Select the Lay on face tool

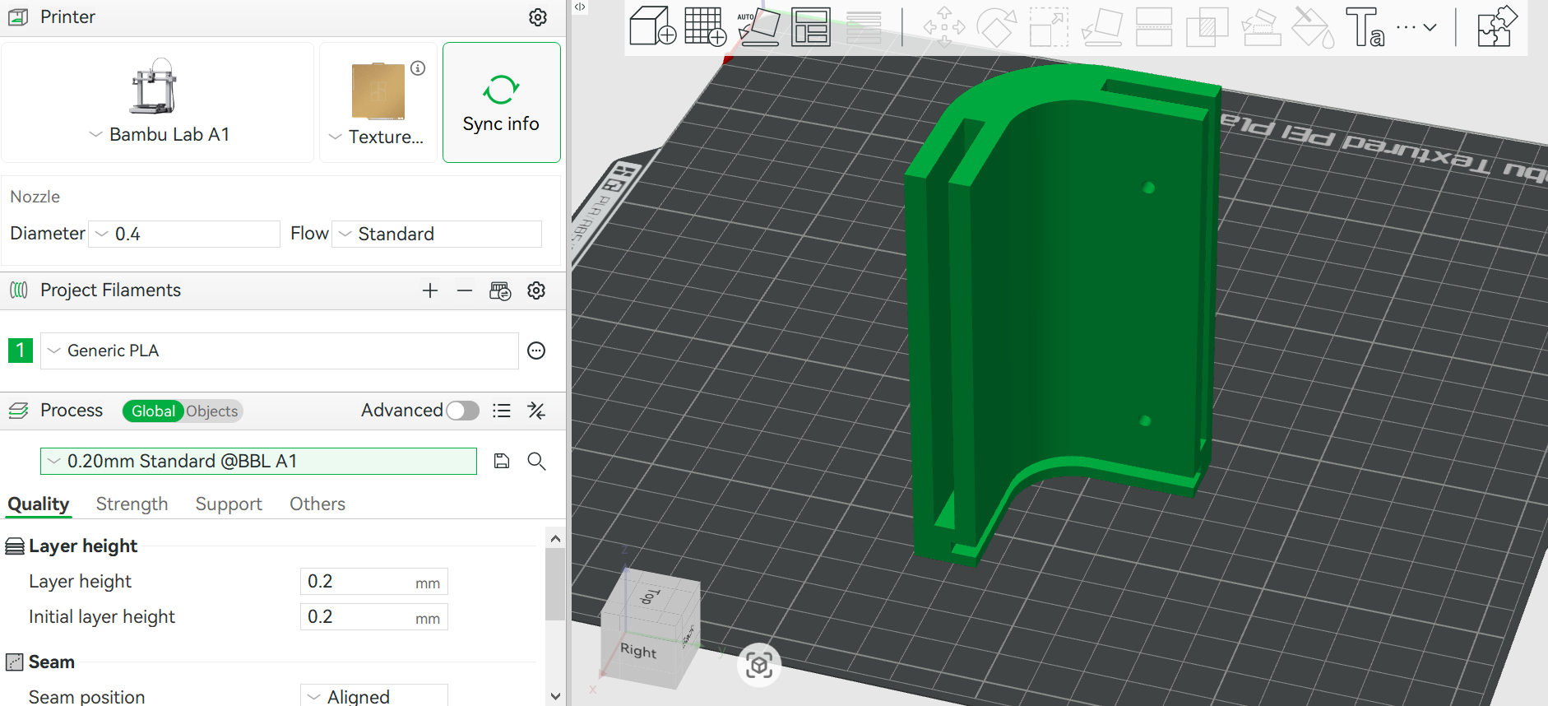[1102, 26]
